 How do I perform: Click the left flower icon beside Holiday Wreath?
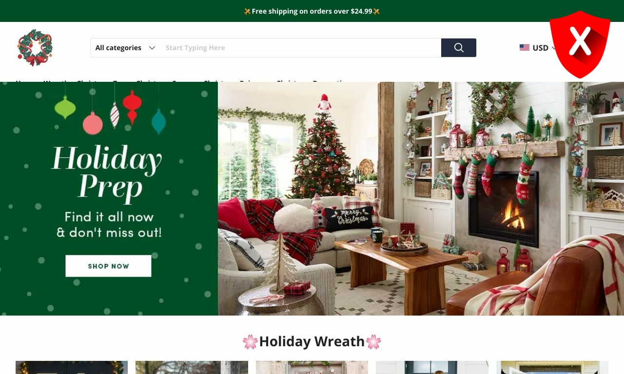tap(250, 342)
